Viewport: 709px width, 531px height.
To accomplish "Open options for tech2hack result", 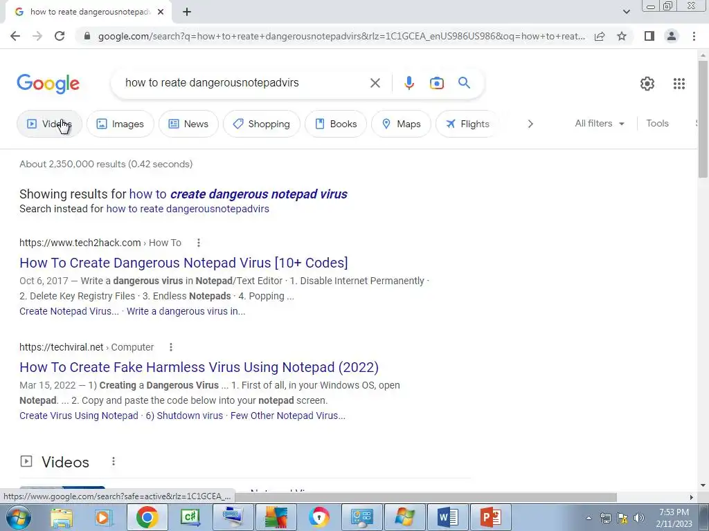I will (198, 243).
